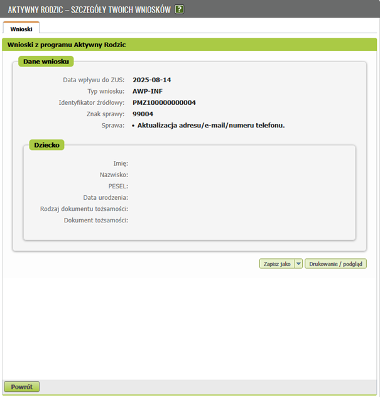Click the Nazwisko label
380x397 pixels.
114,175
